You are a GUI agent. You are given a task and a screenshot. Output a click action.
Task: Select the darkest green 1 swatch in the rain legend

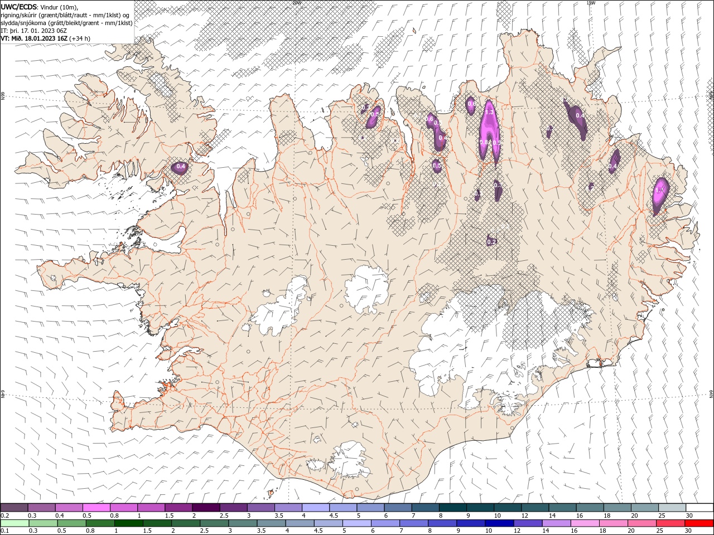click(129, 523)
